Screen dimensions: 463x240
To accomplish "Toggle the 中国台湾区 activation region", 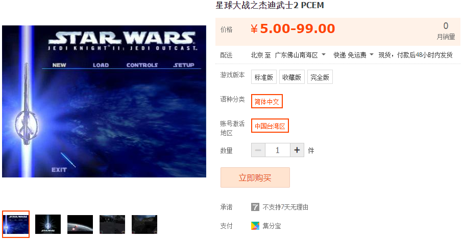I will (x=270, y=126).
